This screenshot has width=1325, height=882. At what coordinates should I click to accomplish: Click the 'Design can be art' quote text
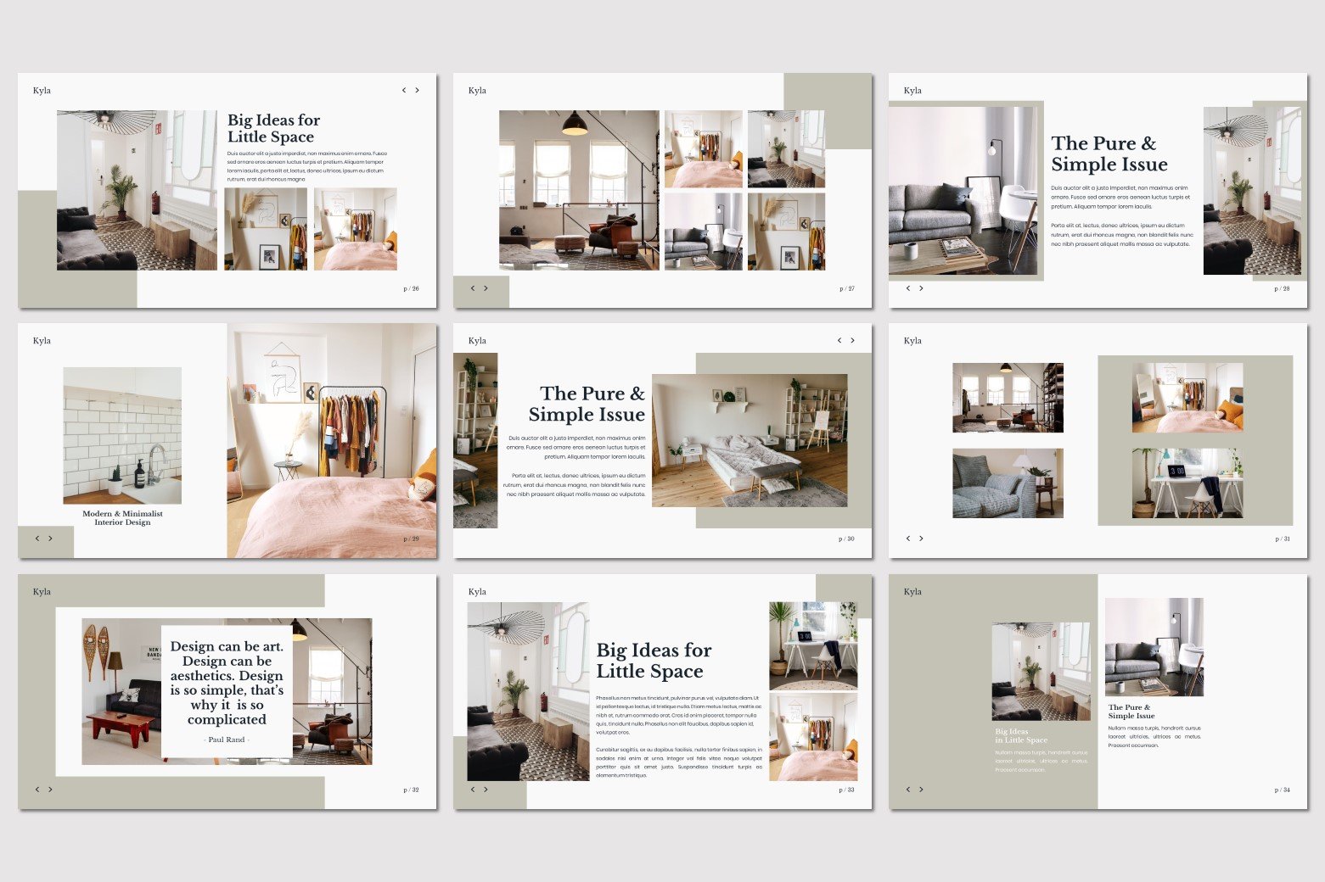coord(227,683)
